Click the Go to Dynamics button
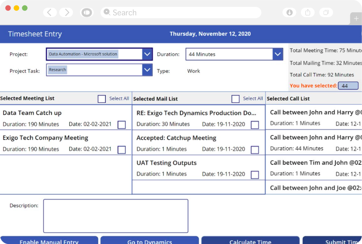This screenshot has width=362, height=244. (x=150, y=240)
